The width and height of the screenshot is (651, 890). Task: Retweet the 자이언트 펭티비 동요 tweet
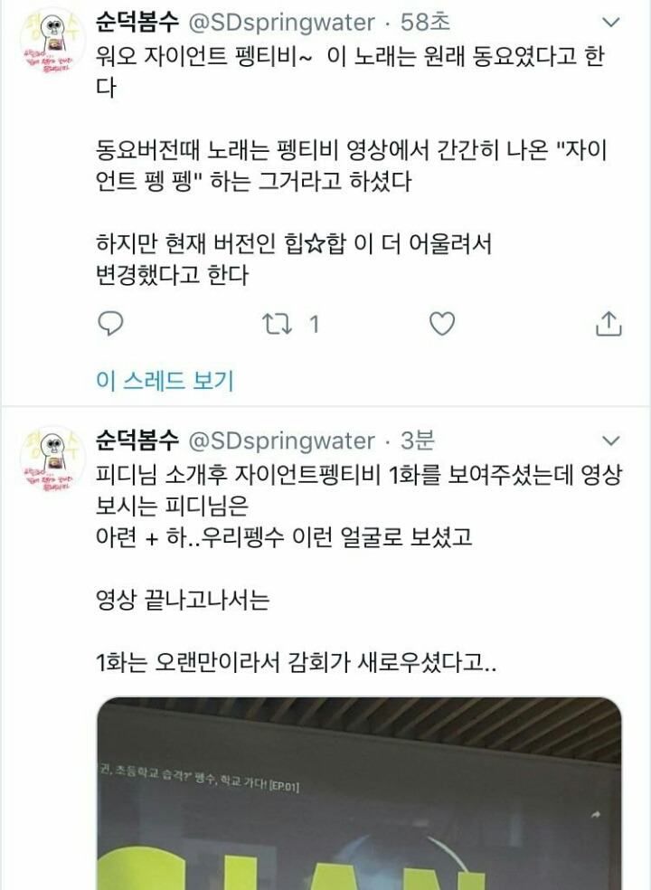point(277,324)
